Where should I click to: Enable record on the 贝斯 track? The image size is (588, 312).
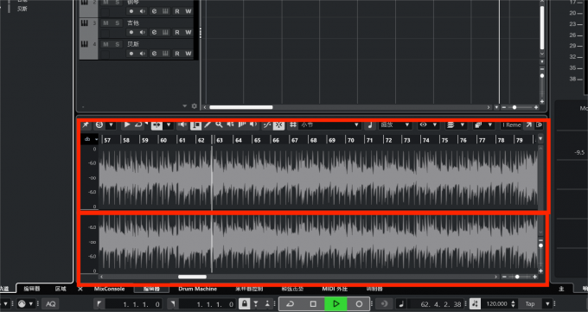[x=131, y=54]
